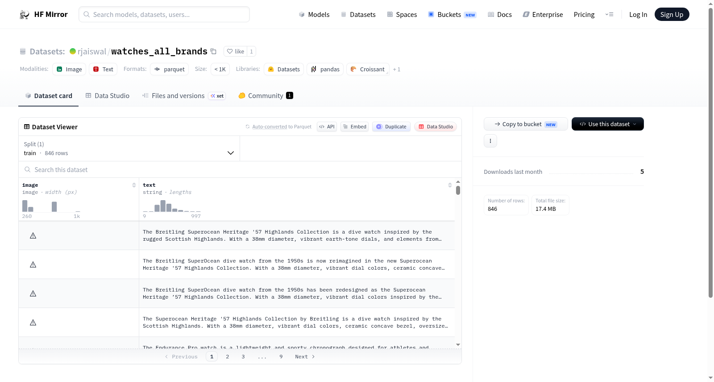Select the Dataset card tab

[49, 96]
